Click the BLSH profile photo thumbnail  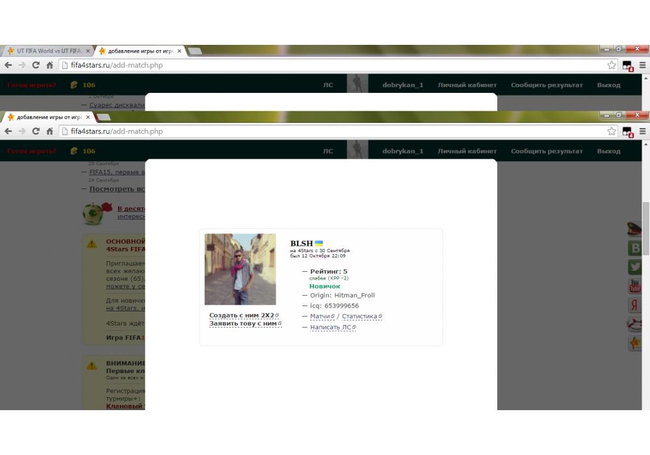pyautogui.click(x=240, y=269)
